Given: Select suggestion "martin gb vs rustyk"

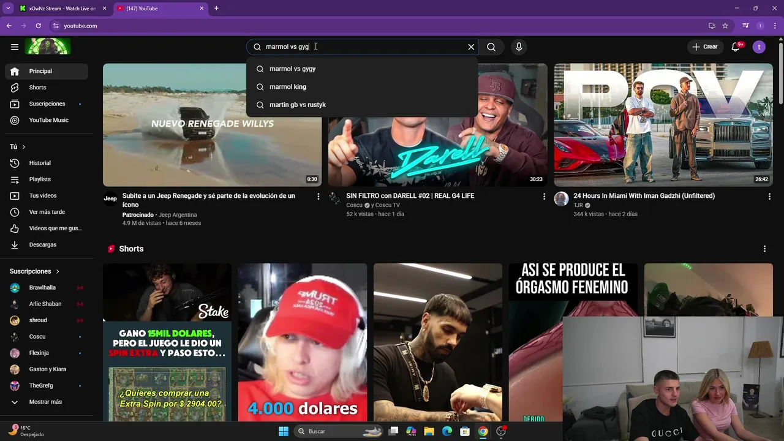Looking at the screenshot, I should pos(362,105).
